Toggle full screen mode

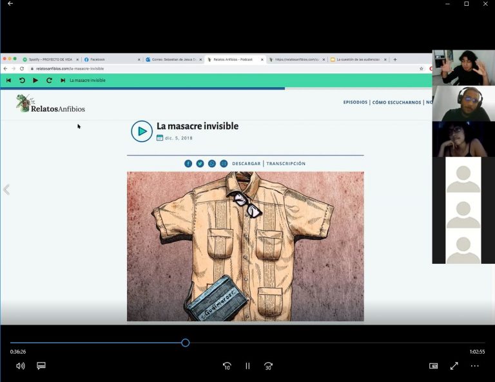pos(454,366)
